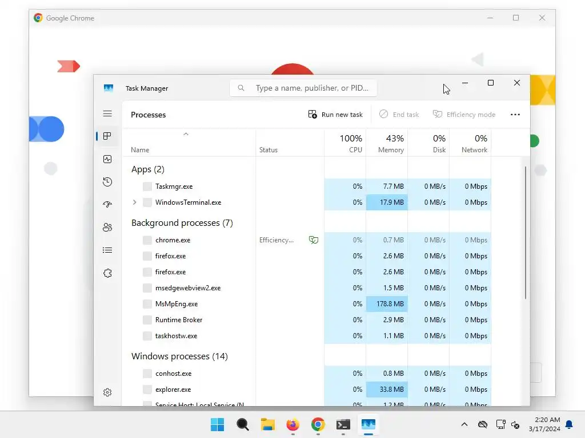Image resolution: width=585 pixels, height=438 pixels.
Task: Select the Taskmgr.exe row
Action: click(x=306, y=186)
